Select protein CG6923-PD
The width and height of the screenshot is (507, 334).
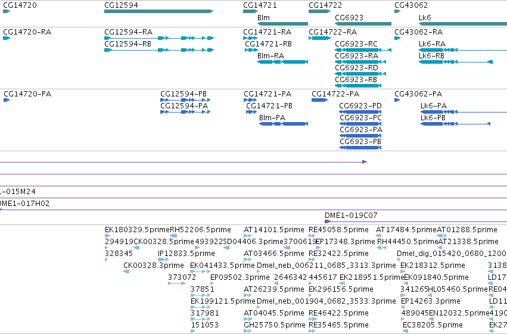(x=360, y=112)
